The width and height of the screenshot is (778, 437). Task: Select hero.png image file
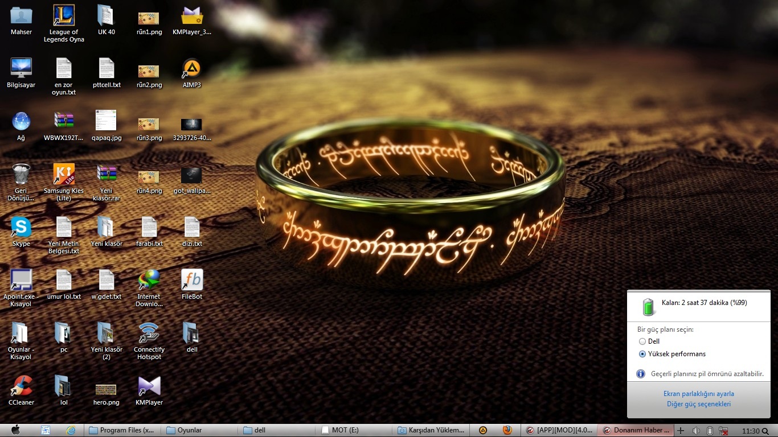[107, 394]
